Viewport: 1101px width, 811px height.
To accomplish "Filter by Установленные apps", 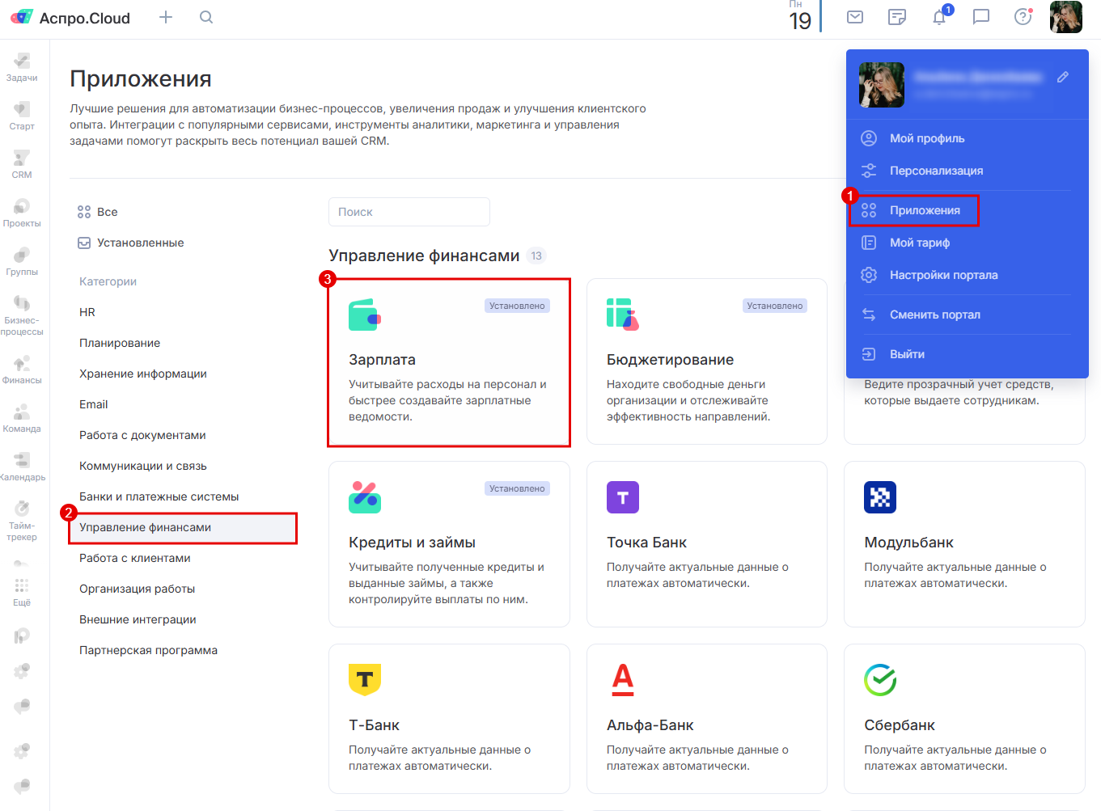I will pyautogui.click(x=140, y=243).
